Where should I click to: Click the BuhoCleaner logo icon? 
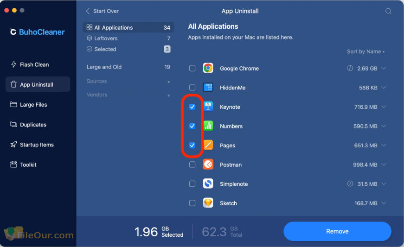click(13, 32)
